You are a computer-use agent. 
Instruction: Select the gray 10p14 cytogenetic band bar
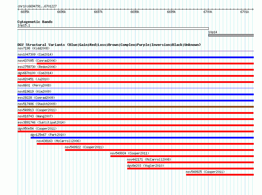(x=231, y=35)
